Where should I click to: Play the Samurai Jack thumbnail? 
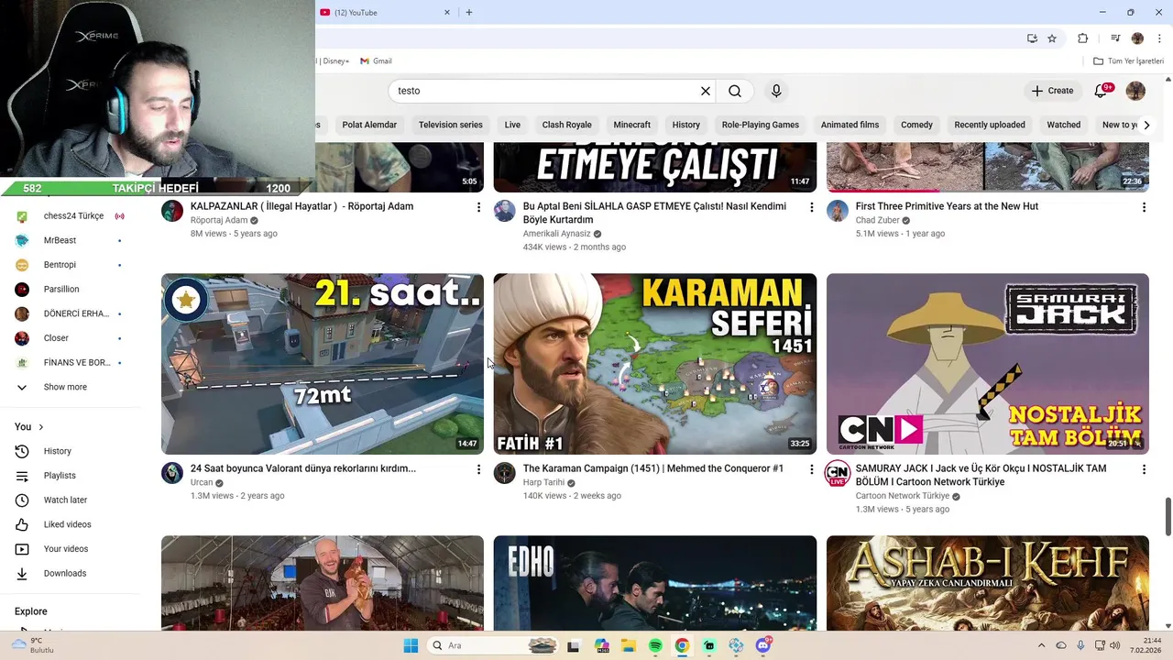[988, 364]
